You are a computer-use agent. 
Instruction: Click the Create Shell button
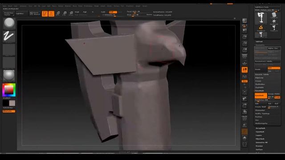(261, 107)
